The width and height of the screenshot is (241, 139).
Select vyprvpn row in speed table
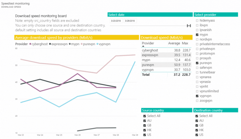point(166,70)
